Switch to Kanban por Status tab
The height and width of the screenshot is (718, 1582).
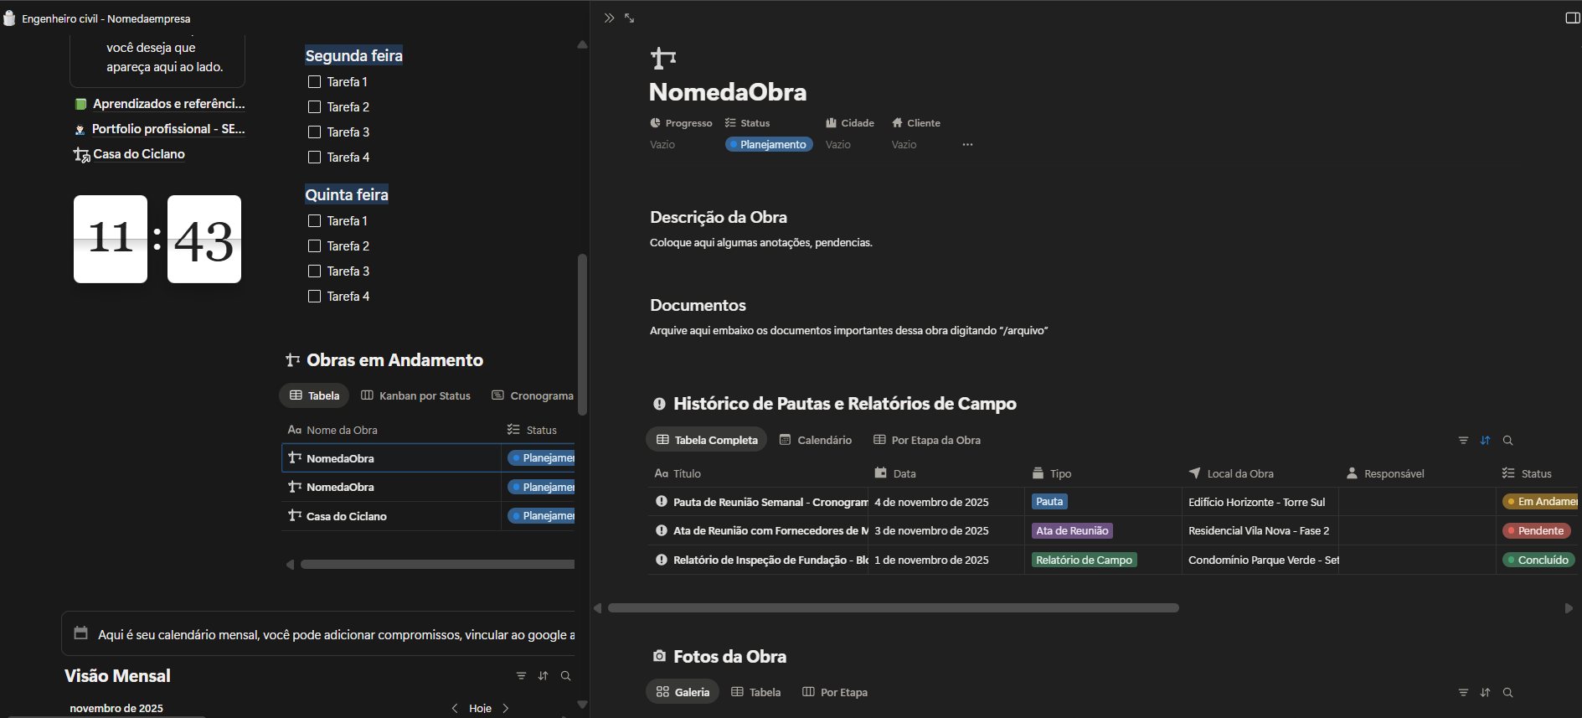point(416,395)
